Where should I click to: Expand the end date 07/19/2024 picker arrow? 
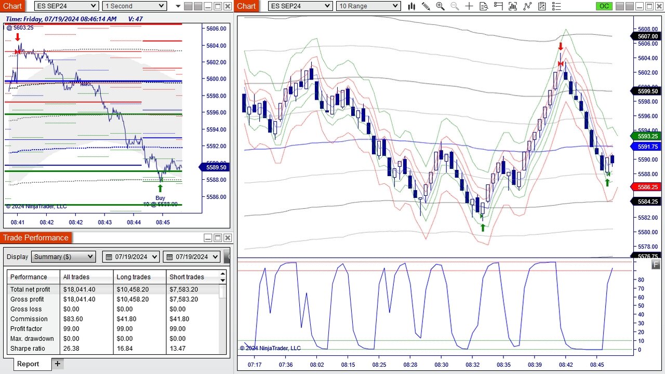[216, 257]
